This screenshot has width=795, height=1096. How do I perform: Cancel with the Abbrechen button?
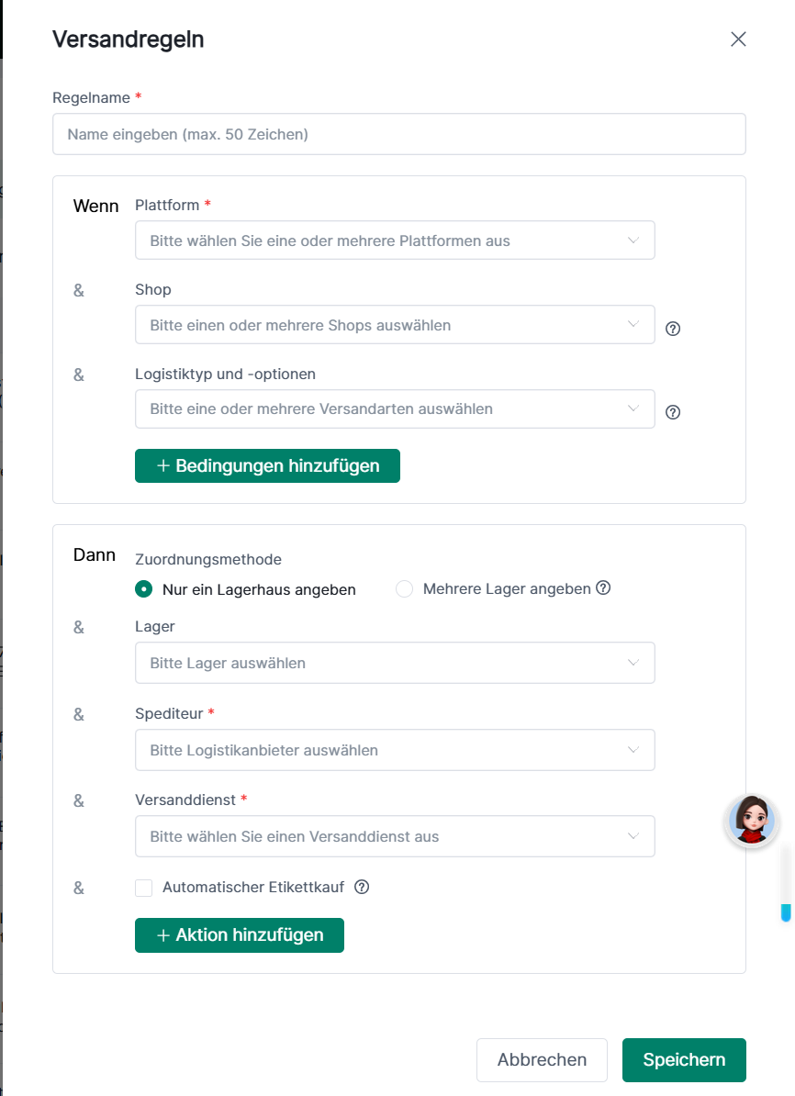542,1060
